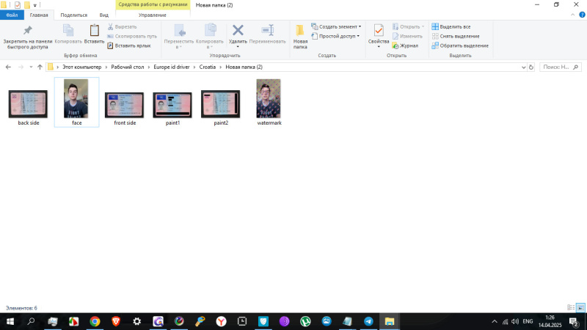The width and height of the screenshot is (587, 330).
Task: Open the address bar history dropdown
Action: [521, 67]
